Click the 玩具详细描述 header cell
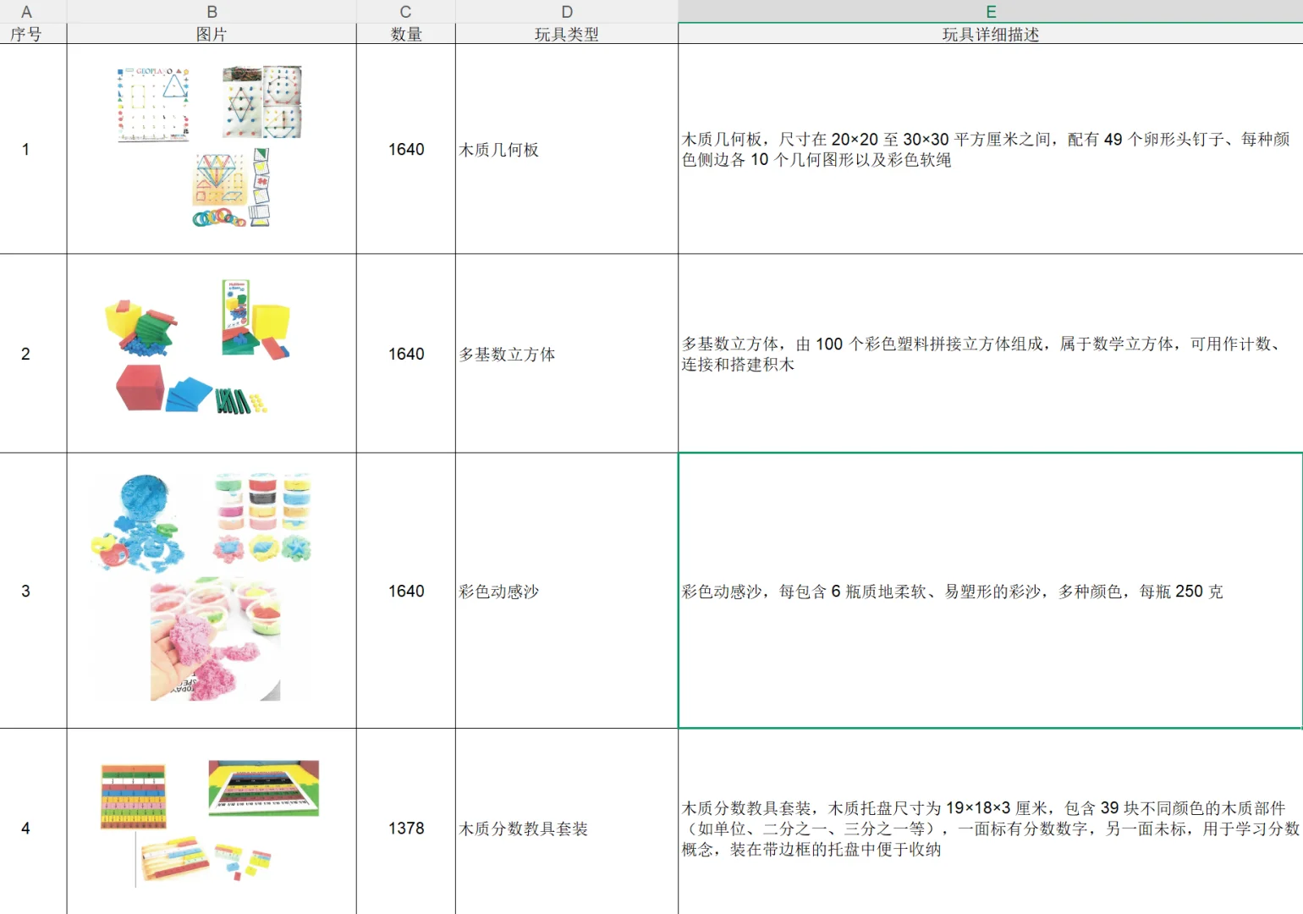The height and width of the screenshot is (914, 1303). [x=990, y=35]
